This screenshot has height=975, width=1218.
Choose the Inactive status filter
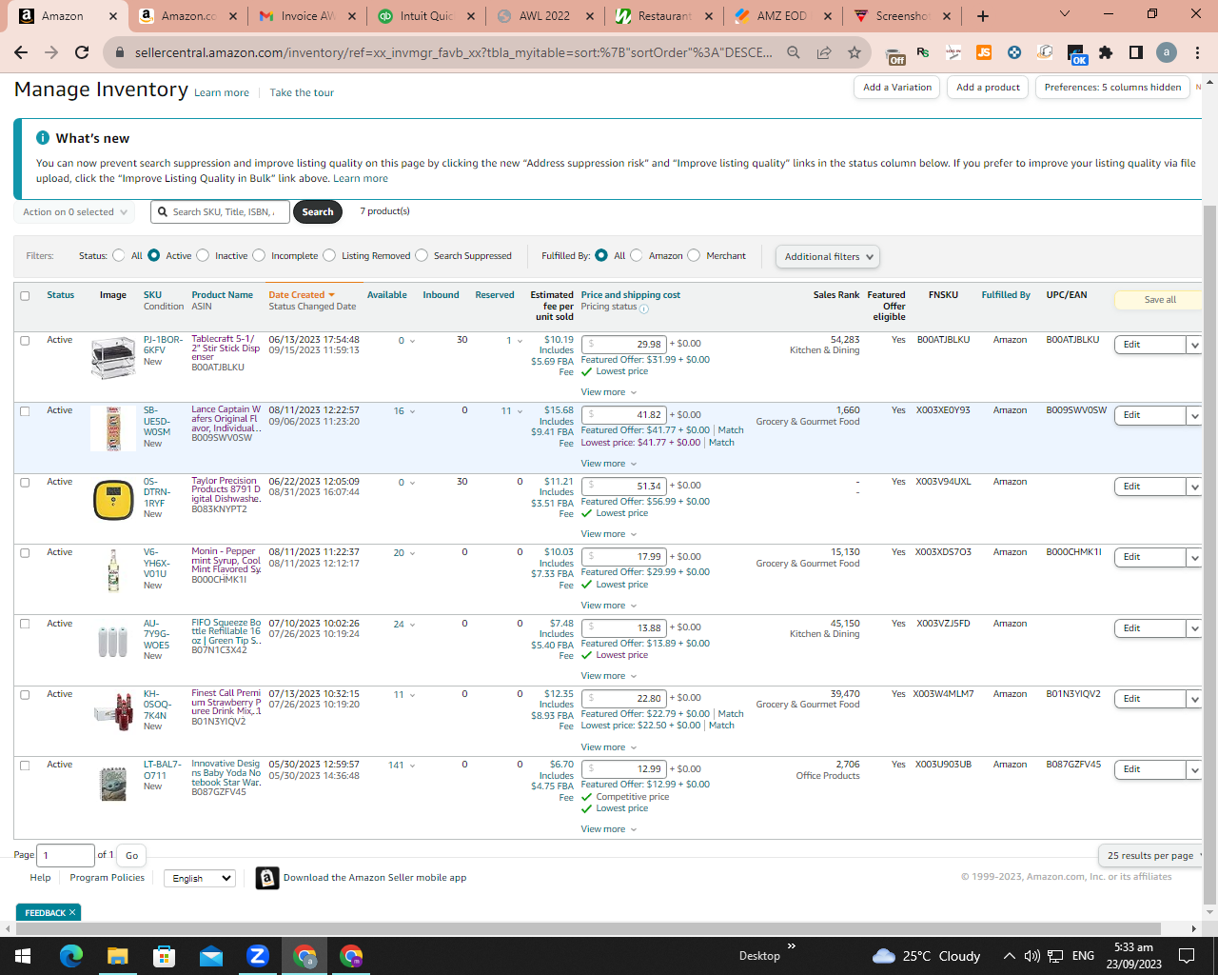(203, 255)
